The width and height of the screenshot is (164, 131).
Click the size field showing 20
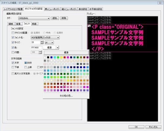point(35,42)
